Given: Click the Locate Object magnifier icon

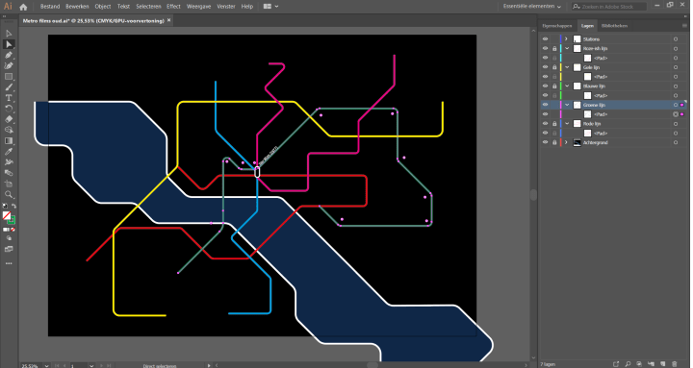Looking at the screenshot, I should 628,364.
